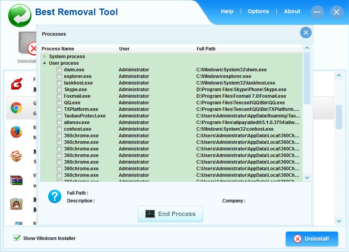The height and width of the screenshot is (252, 349).
Task: Check the QQ.exe checkbox
Action: pos(59,103)
